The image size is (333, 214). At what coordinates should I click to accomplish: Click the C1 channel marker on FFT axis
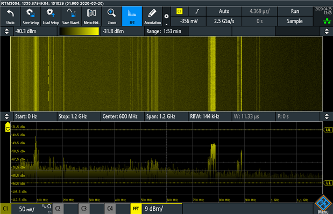[x=8, y=127]
